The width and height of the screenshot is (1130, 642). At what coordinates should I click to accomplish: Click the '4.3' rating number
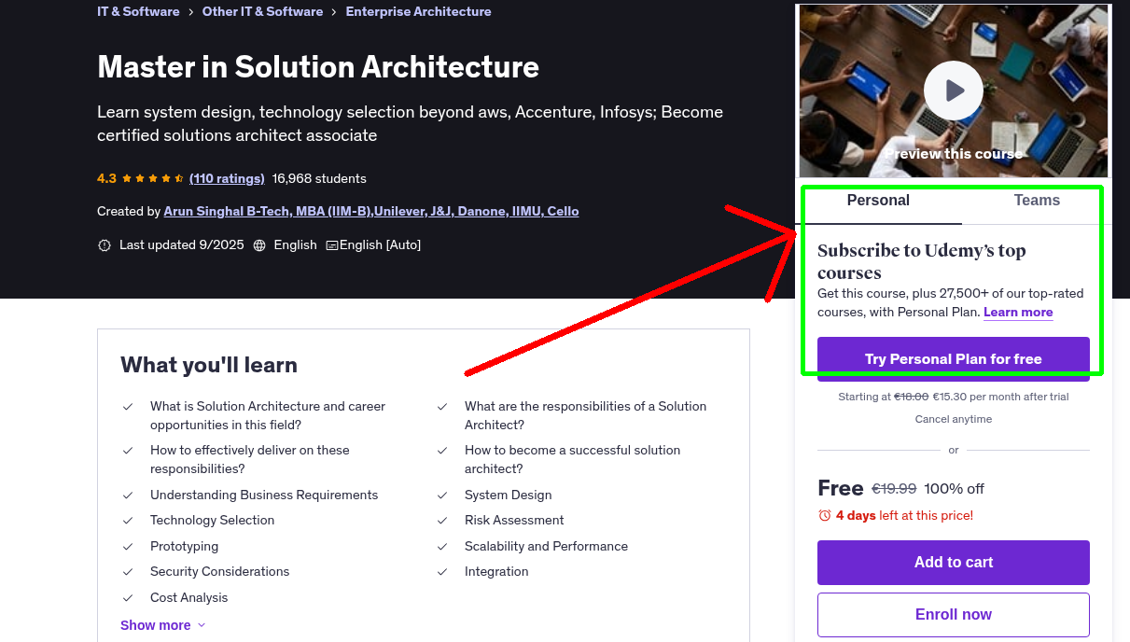point(106,178)
